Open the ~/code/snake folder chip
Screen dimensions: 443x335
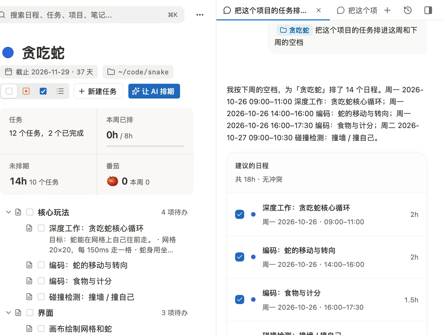[138, 72]
